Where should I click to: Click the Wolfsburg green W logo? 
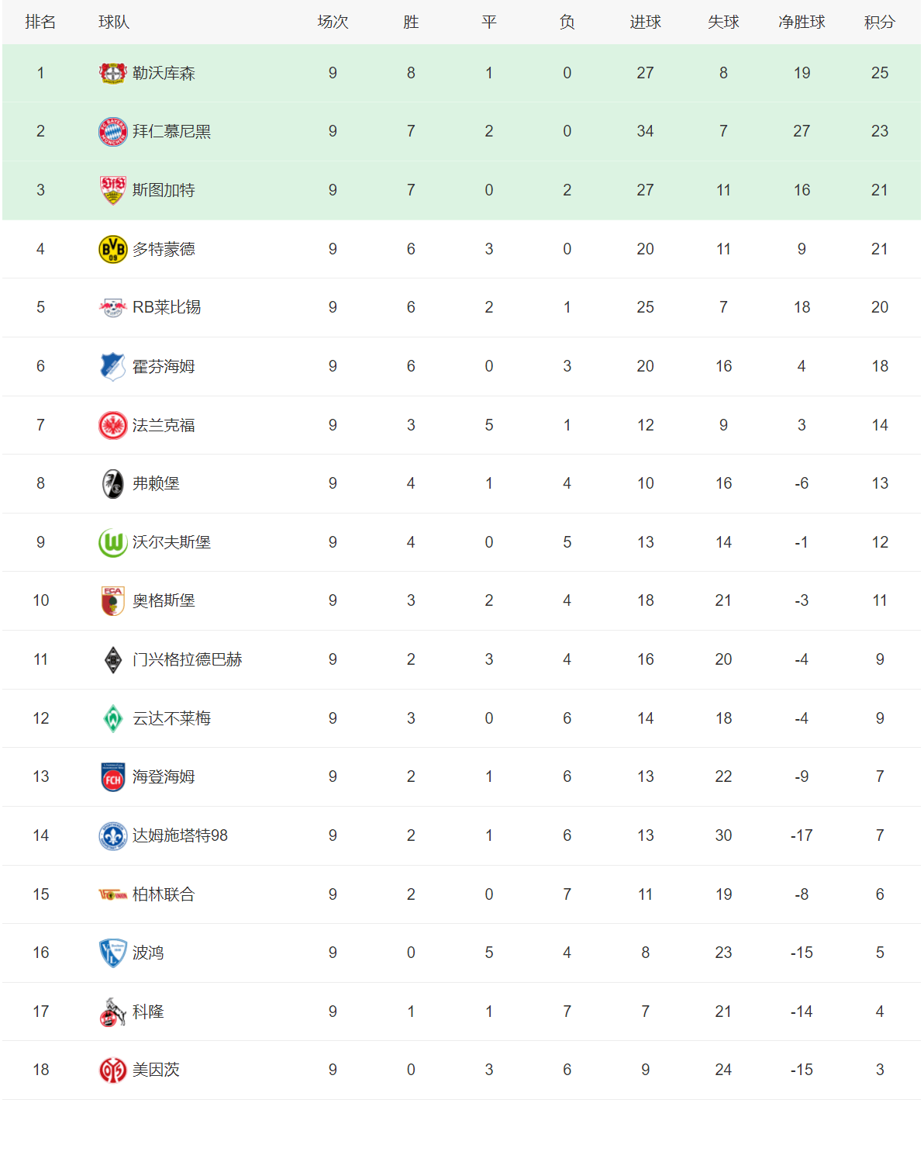[x=113, y=542]
